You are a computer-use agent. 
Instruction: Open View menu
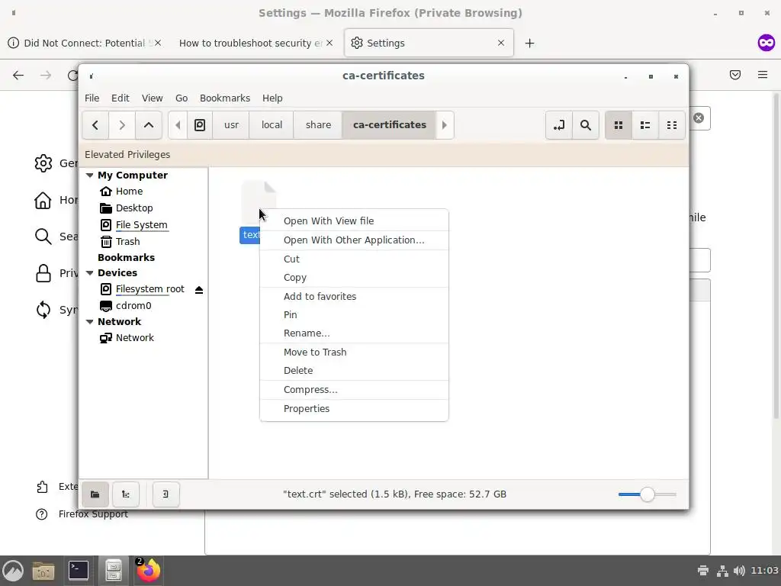point(152,98)
